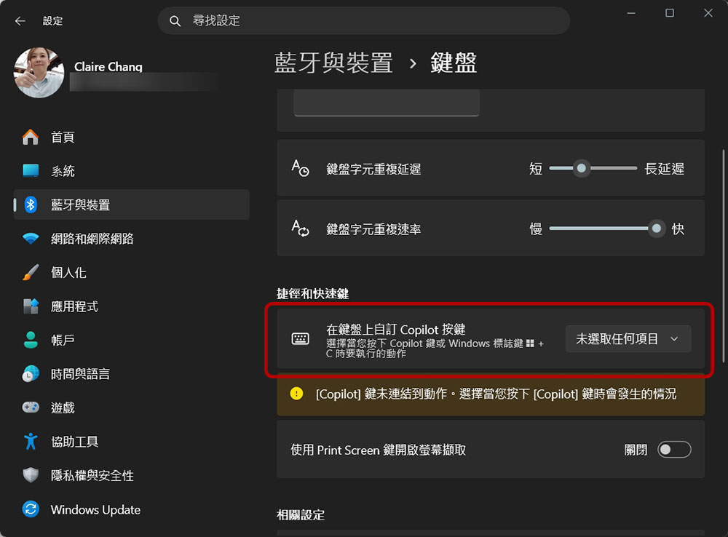Click the accessibility icon for 協助工具
Image resolution: width=728 pixels, height=537 pixels.
coord(31,442)
